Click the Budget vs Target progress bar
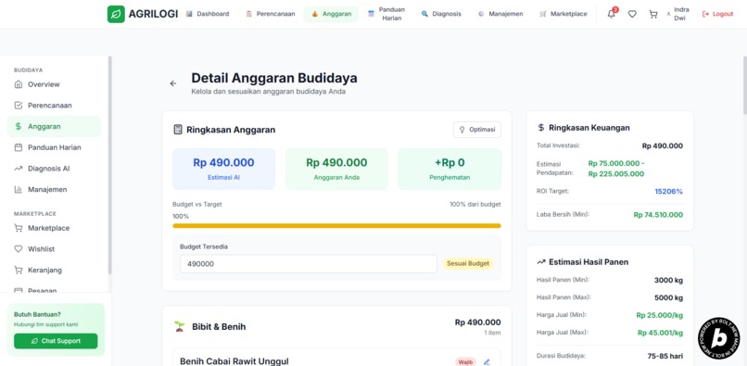Screen dimensions: 747x366 336,226
